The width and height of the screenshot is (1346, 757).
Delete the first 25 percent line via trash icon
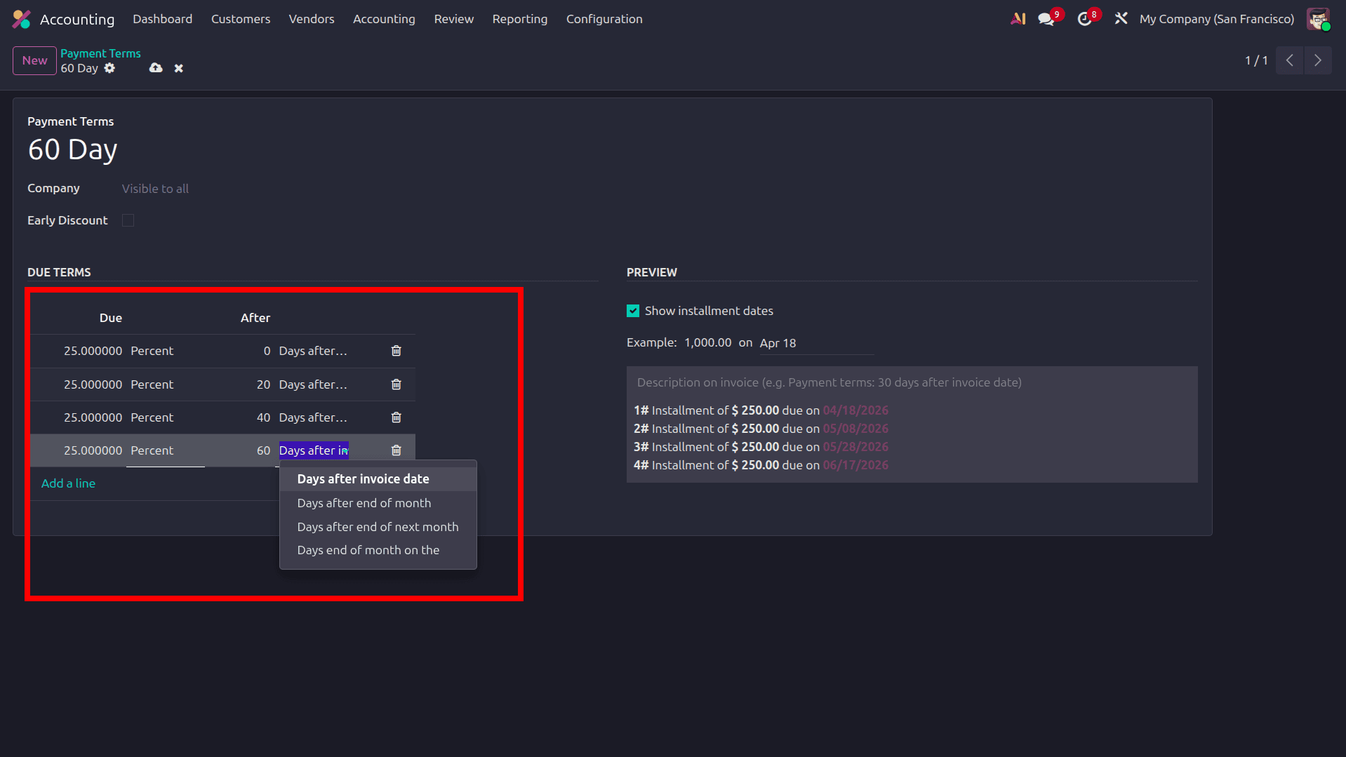(x=396, y=350)
